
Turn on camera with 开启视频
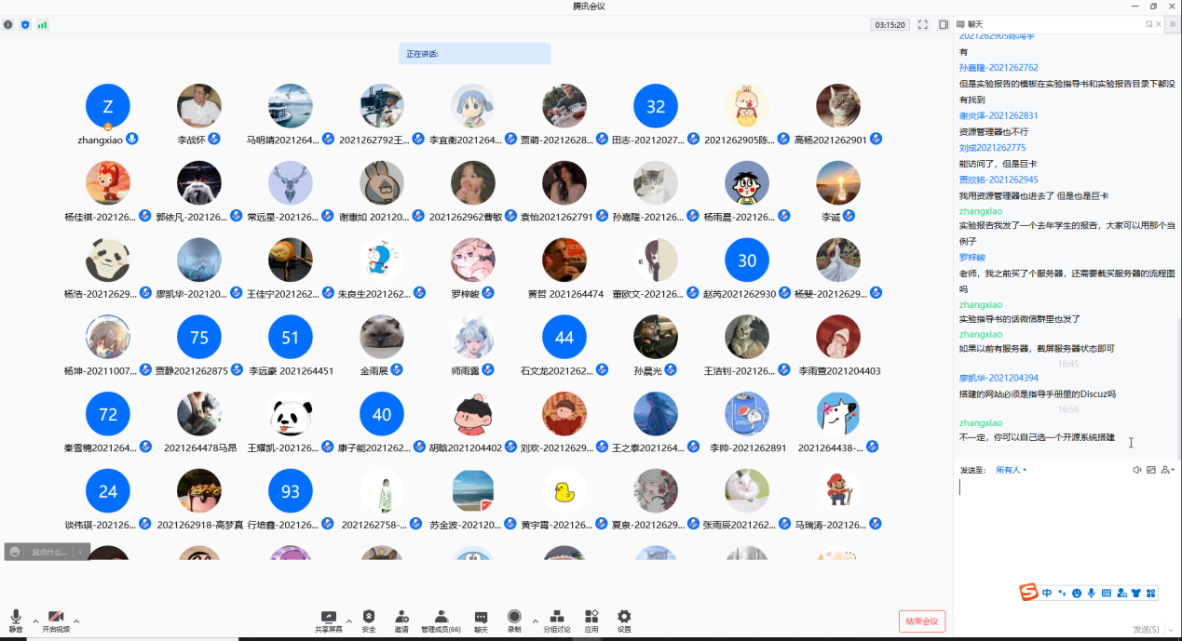coord(56,619)
